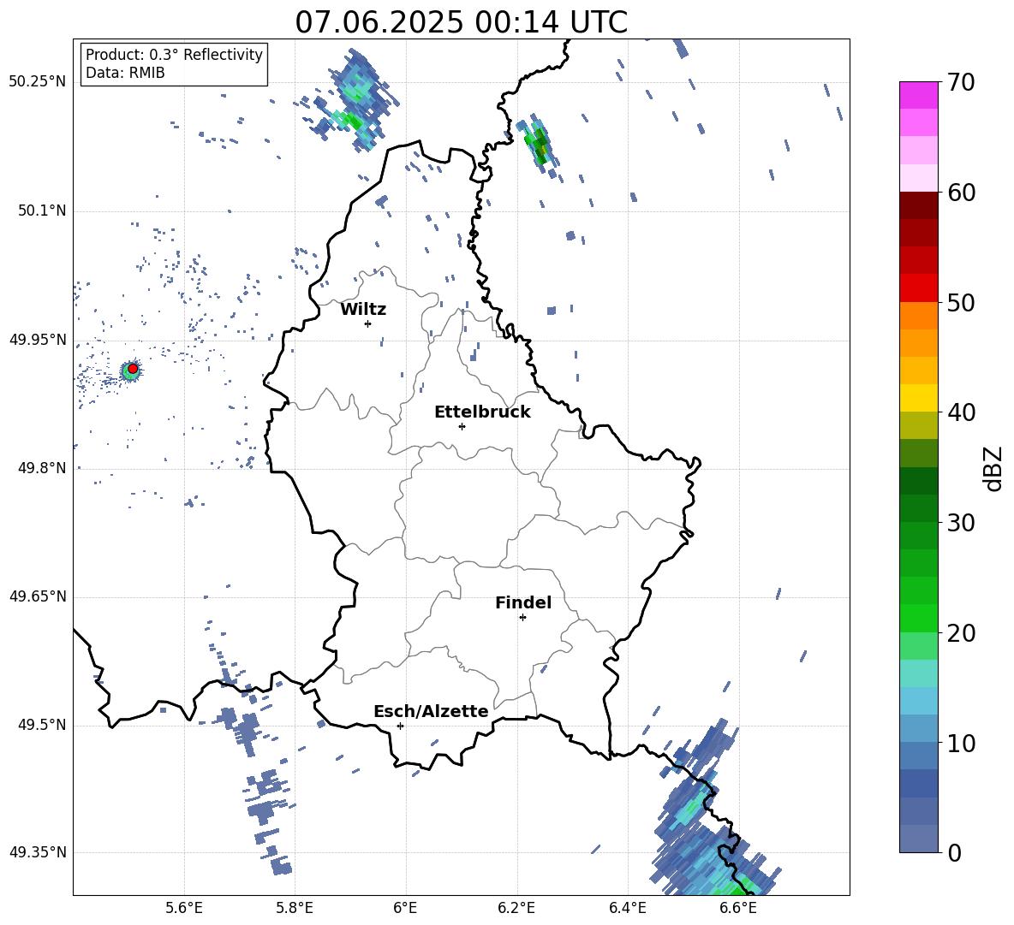1014x925 pixels.
Task: Click the Wiltz cross marker
Action: point(368,323)
